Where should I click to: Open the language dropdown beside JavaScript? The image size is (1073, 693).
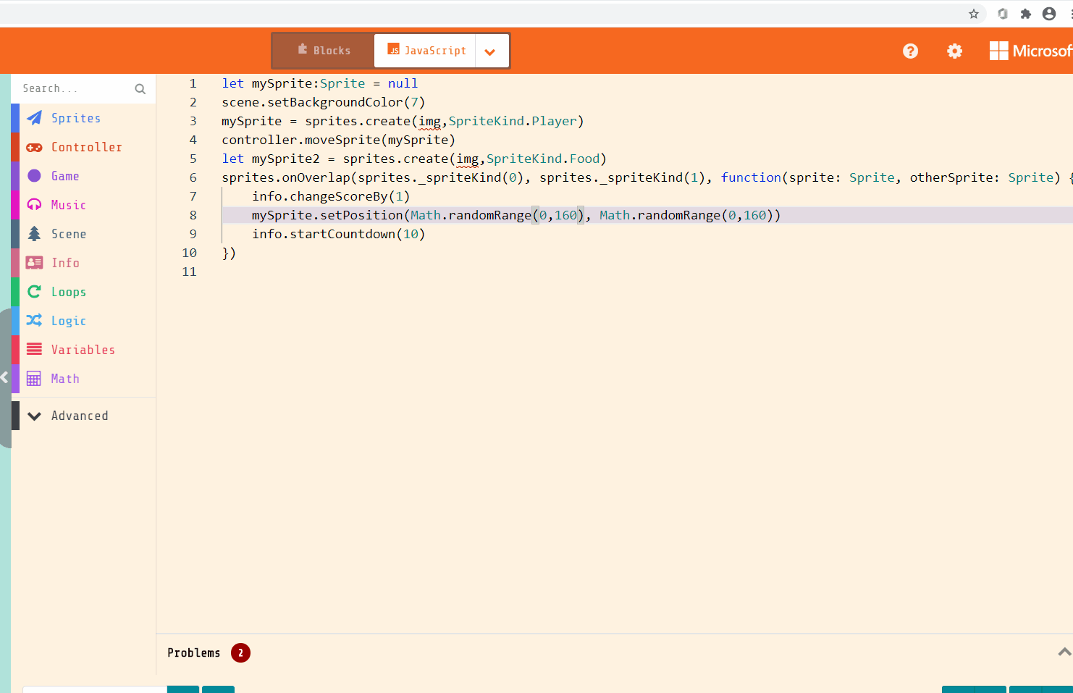(x=491, y=50)
